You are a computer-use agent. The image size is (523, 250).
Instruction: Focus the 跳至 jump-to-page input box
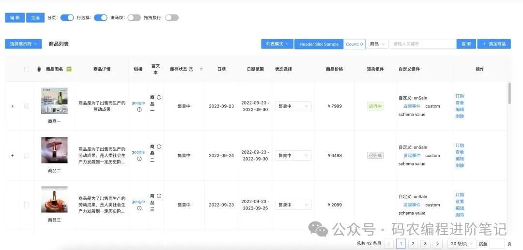tap(497, 244)
